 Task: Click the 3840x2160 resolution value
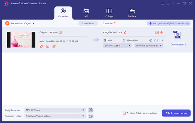pyautogui.click(x=132, y=40)
